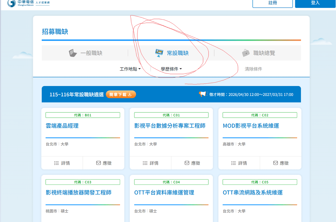Switch to the 職缺總覽 tab
The width and height of the screenshot is (336, 222).
pos(258,53)
